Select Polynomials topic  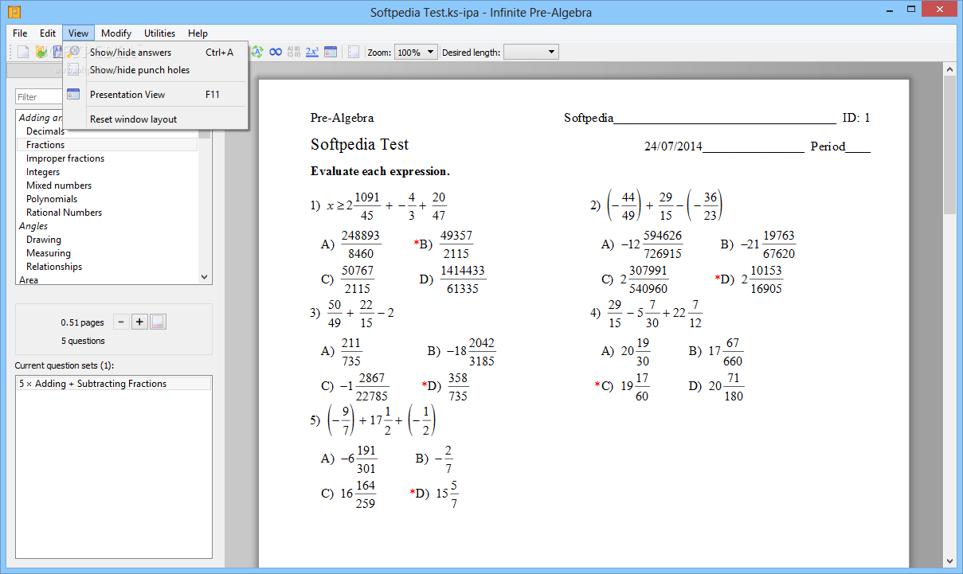coord(52,199)
